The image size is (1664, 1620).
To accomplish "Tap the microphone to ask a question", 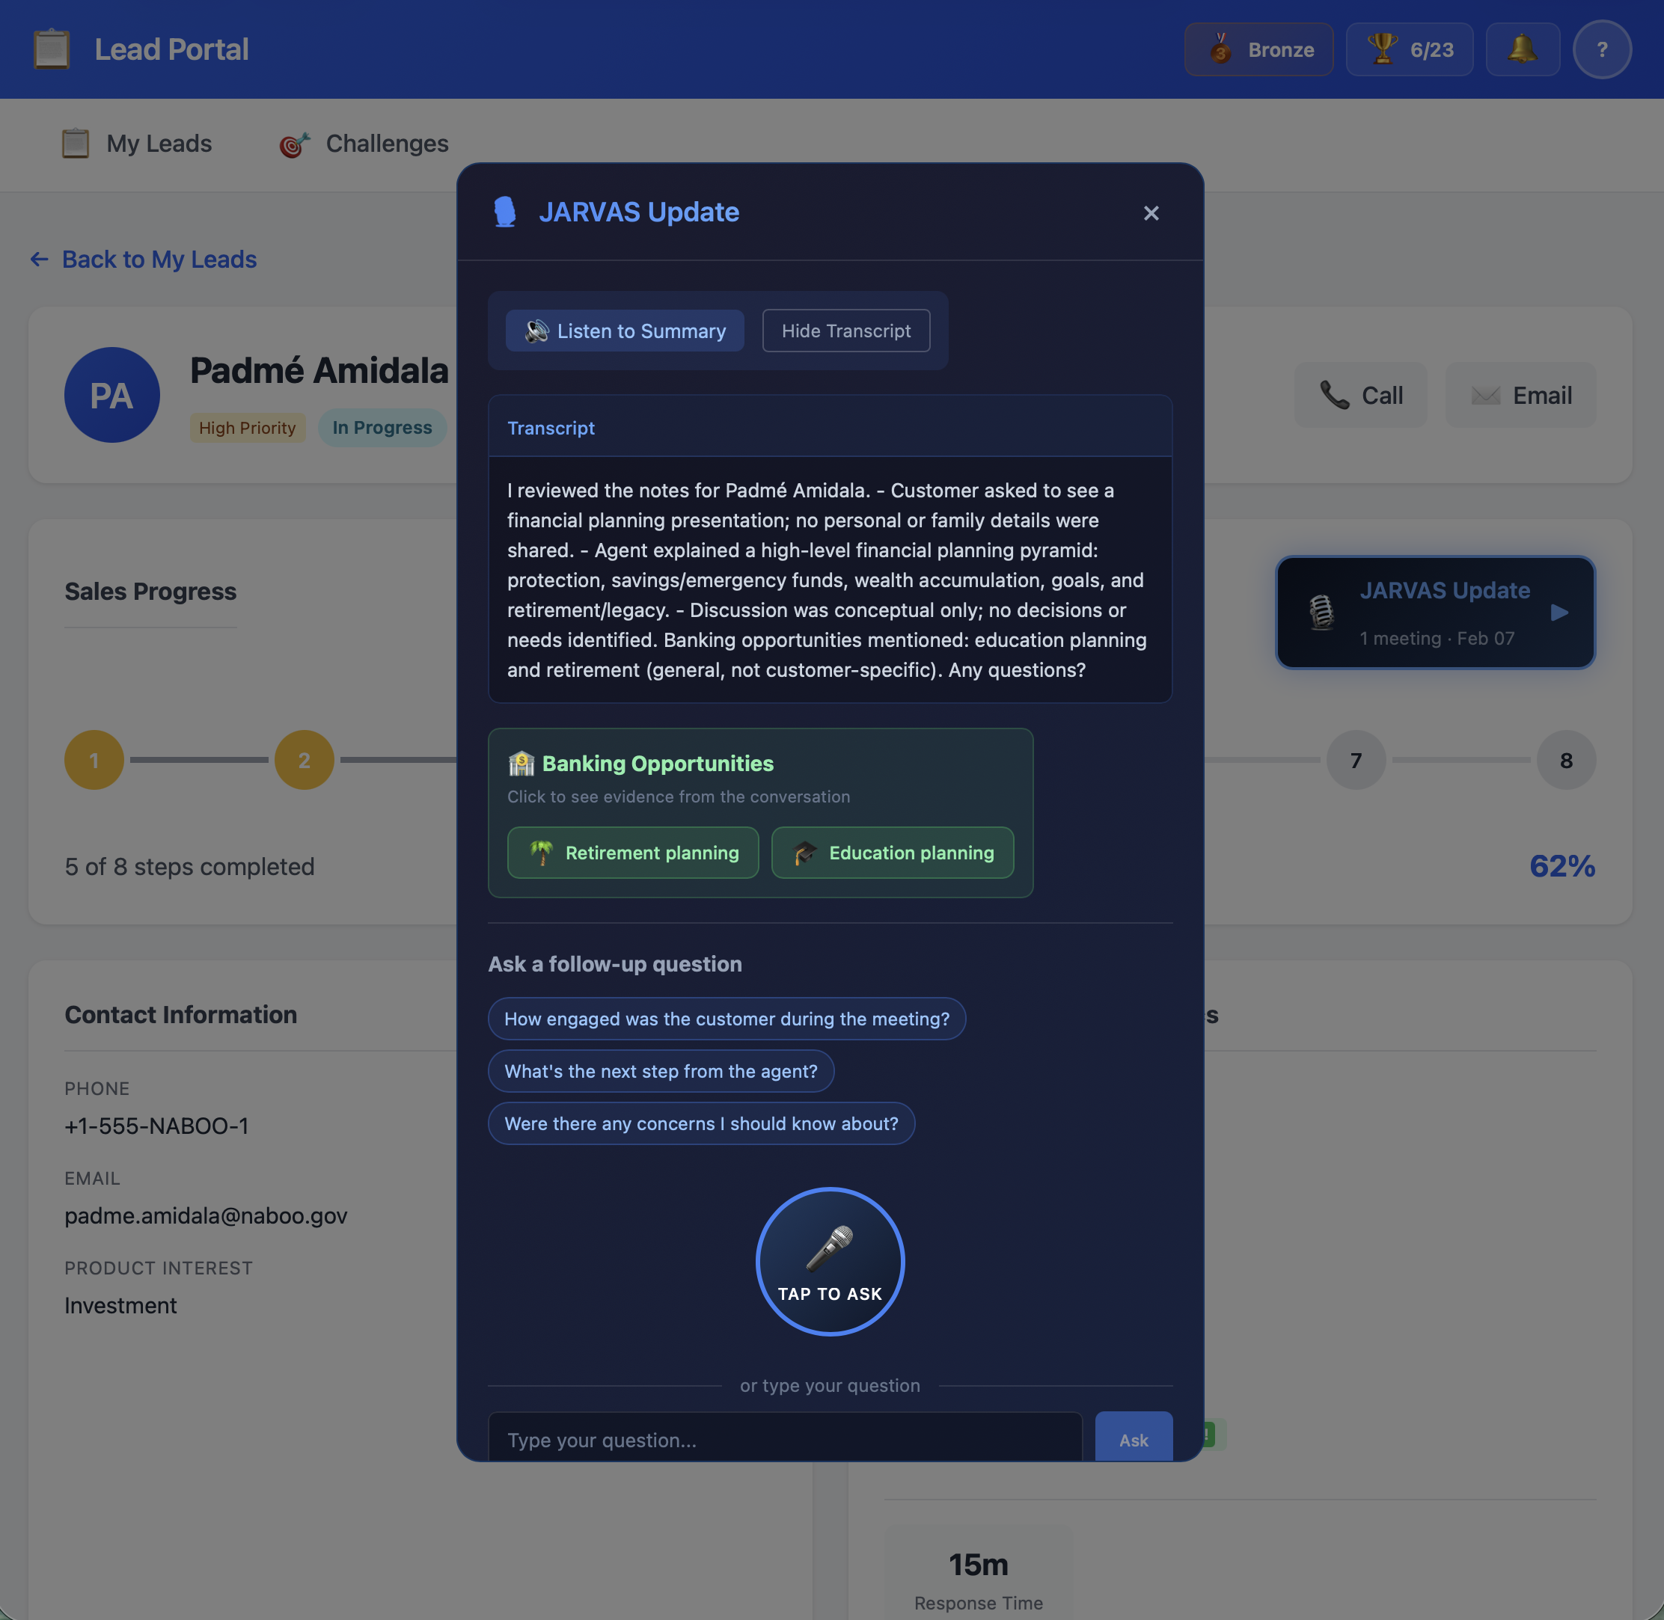I will click(x=830, y=1262).
